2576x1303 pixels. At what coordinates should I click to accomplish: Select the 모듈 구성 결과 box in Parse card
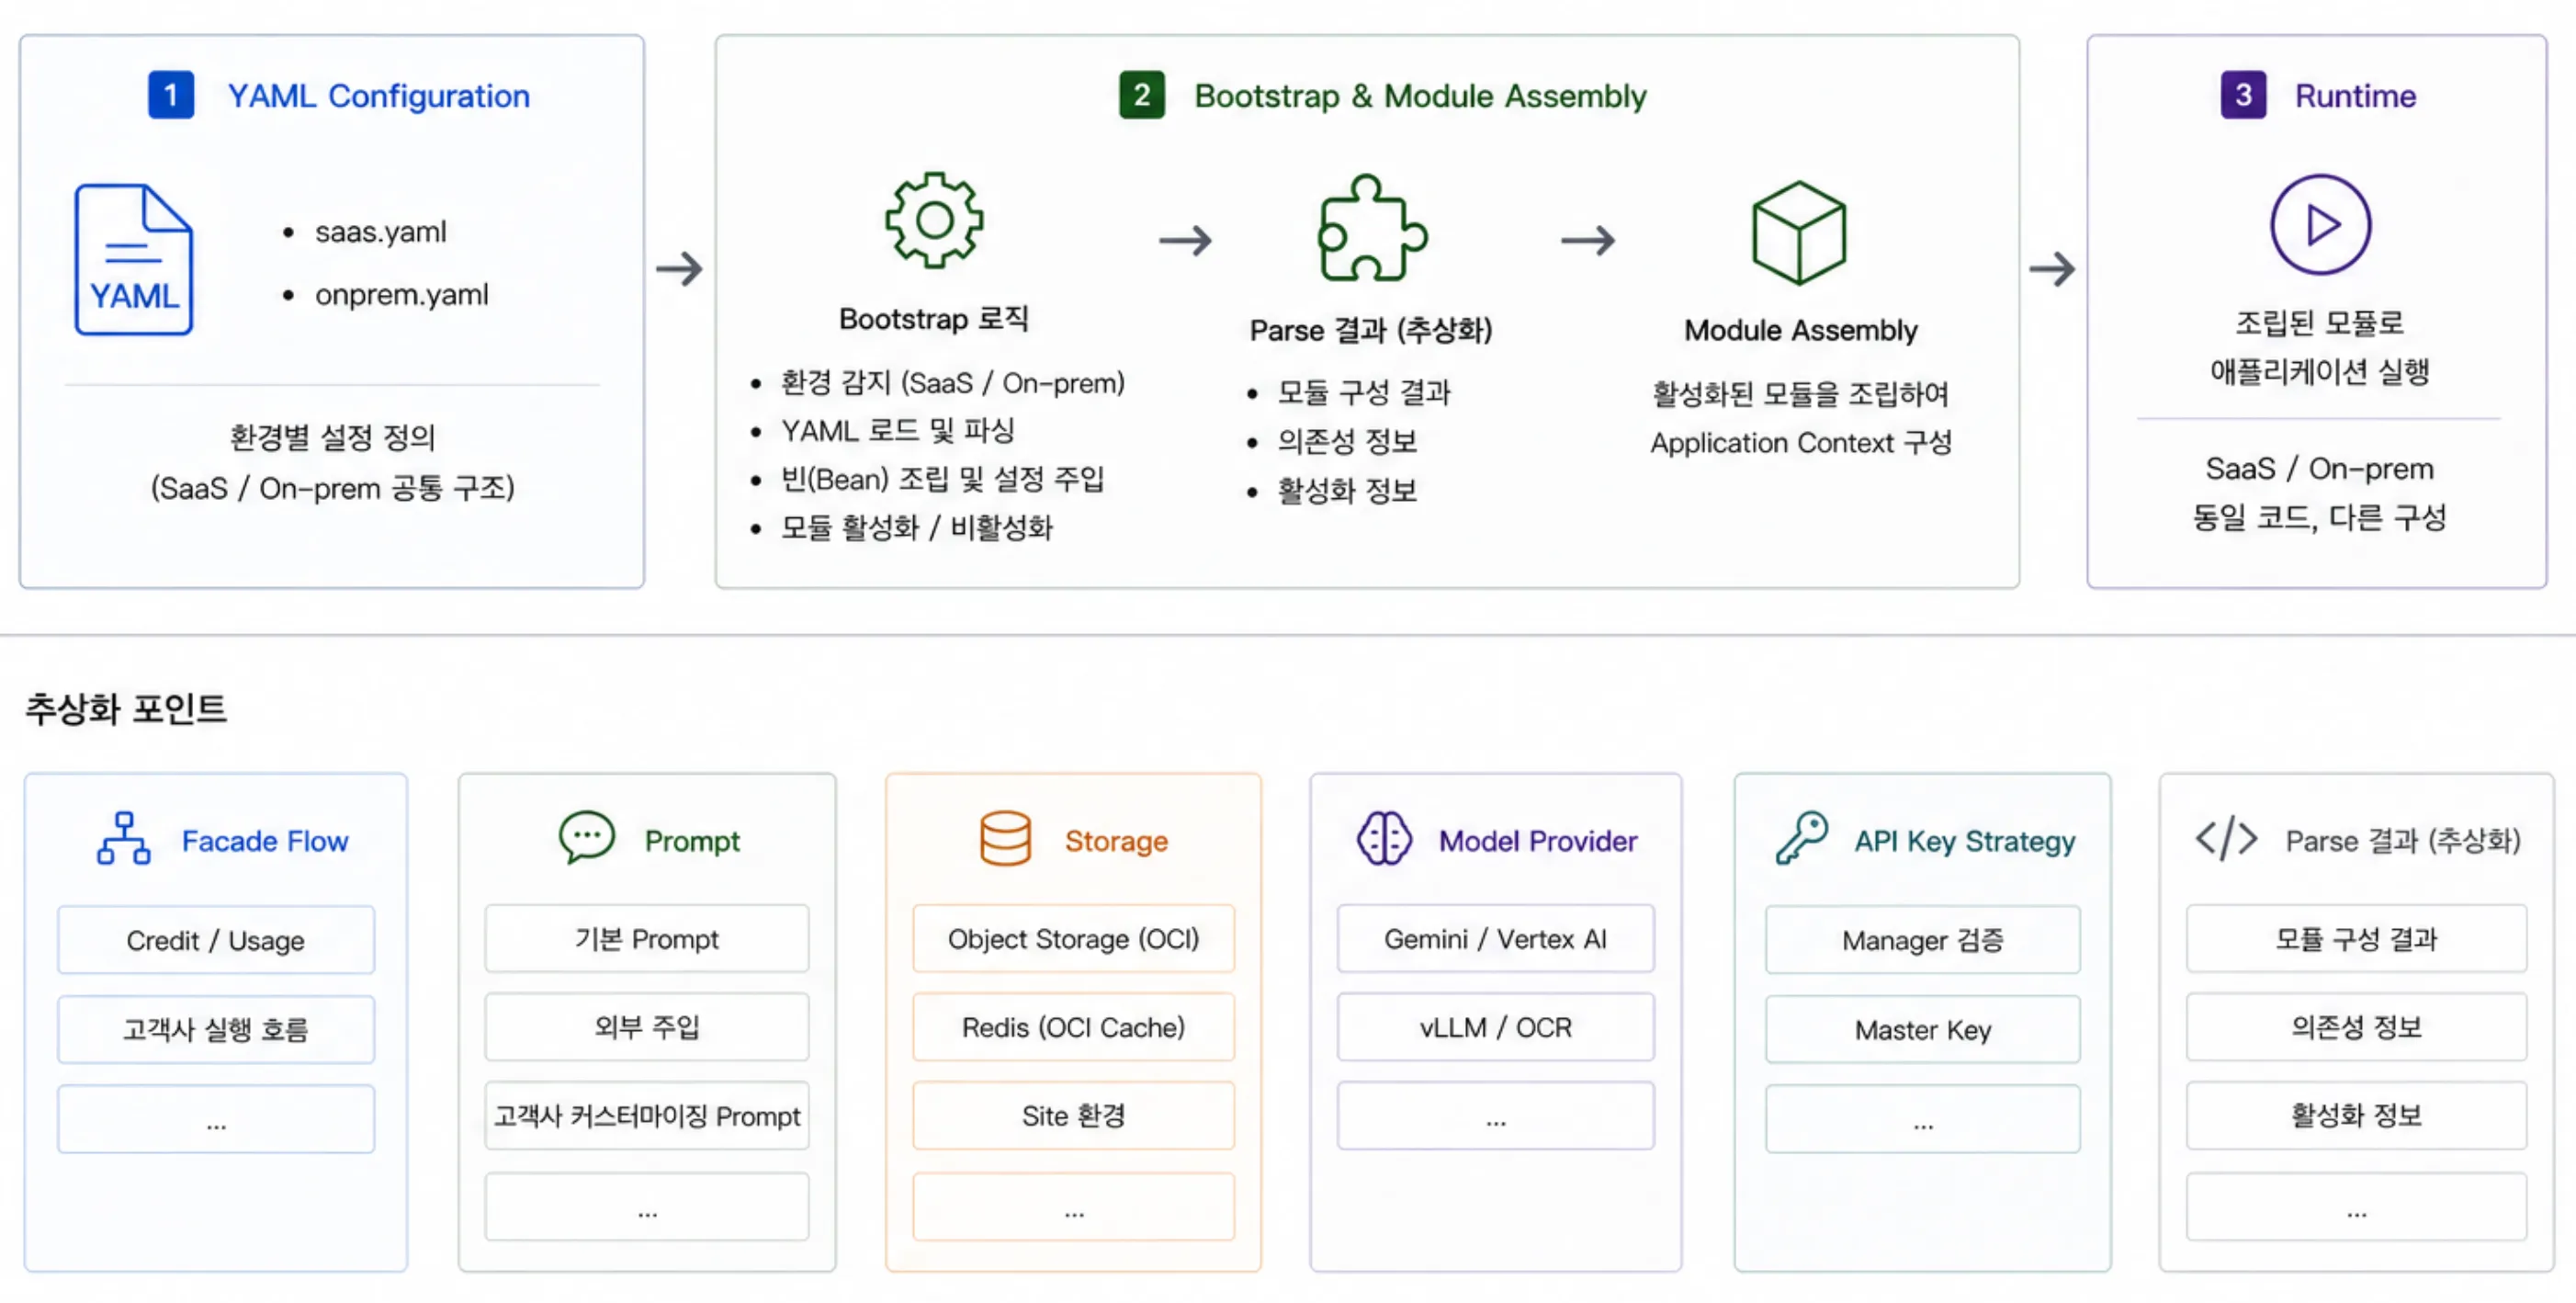click(2356, 939)
